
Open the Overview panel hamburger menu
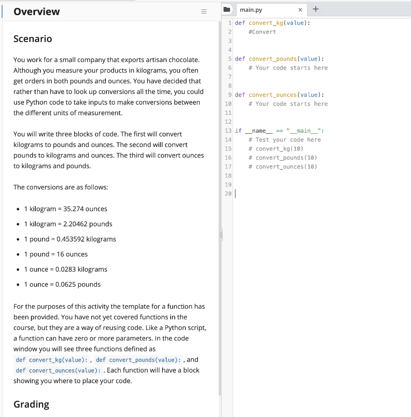point(204,11)
